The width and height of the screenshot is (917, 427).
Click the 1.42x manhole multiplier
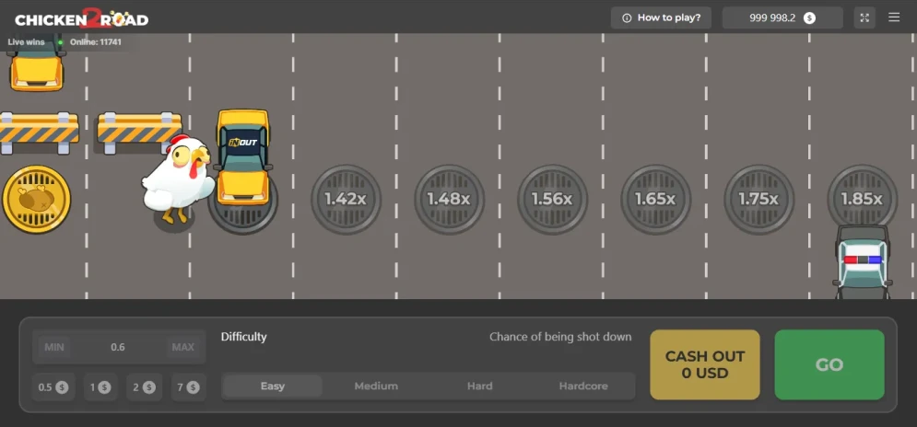coord(346,199)
